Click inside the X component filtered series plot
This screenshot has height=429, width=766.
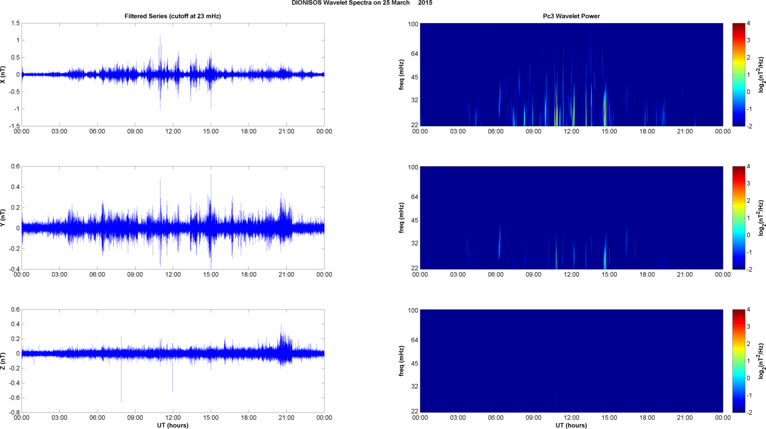pos(173,74)
